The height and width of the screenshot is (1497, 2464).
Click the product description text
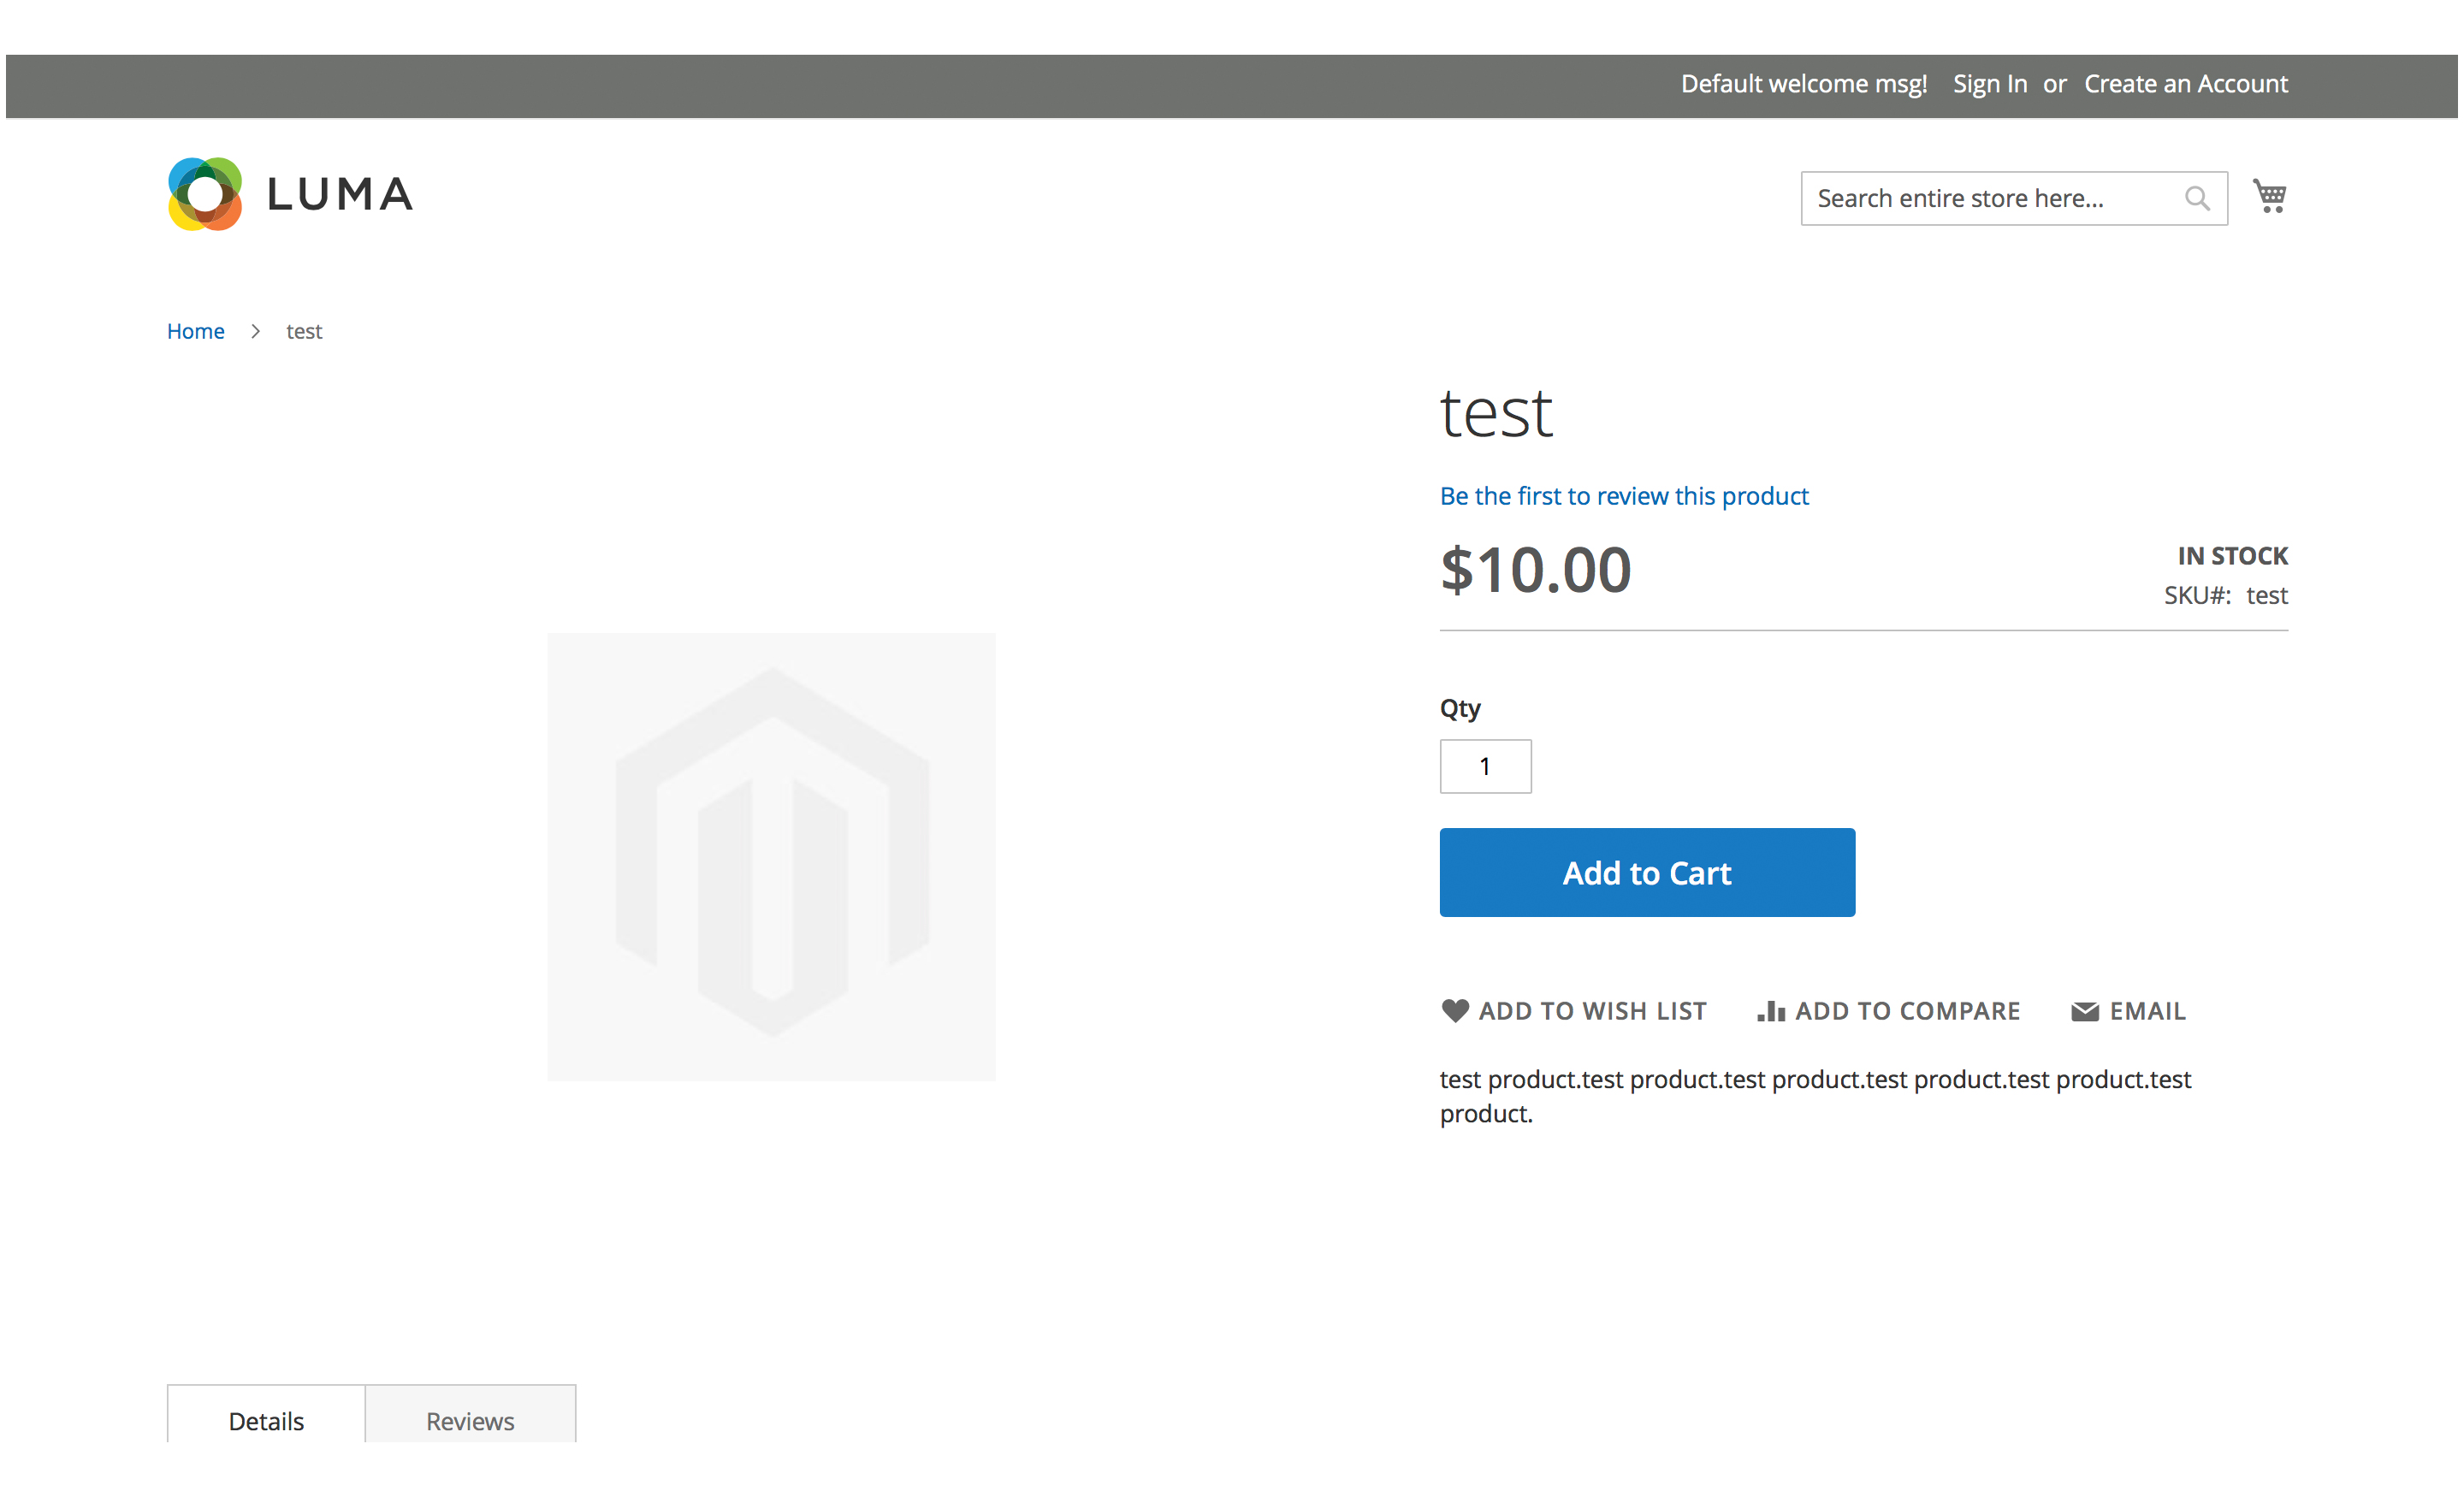coord(1815,1096)
